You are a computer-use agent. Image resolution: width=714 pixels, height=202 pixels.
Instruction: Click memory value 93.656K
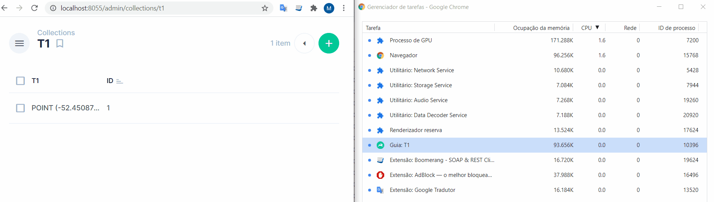click(563, 145)
